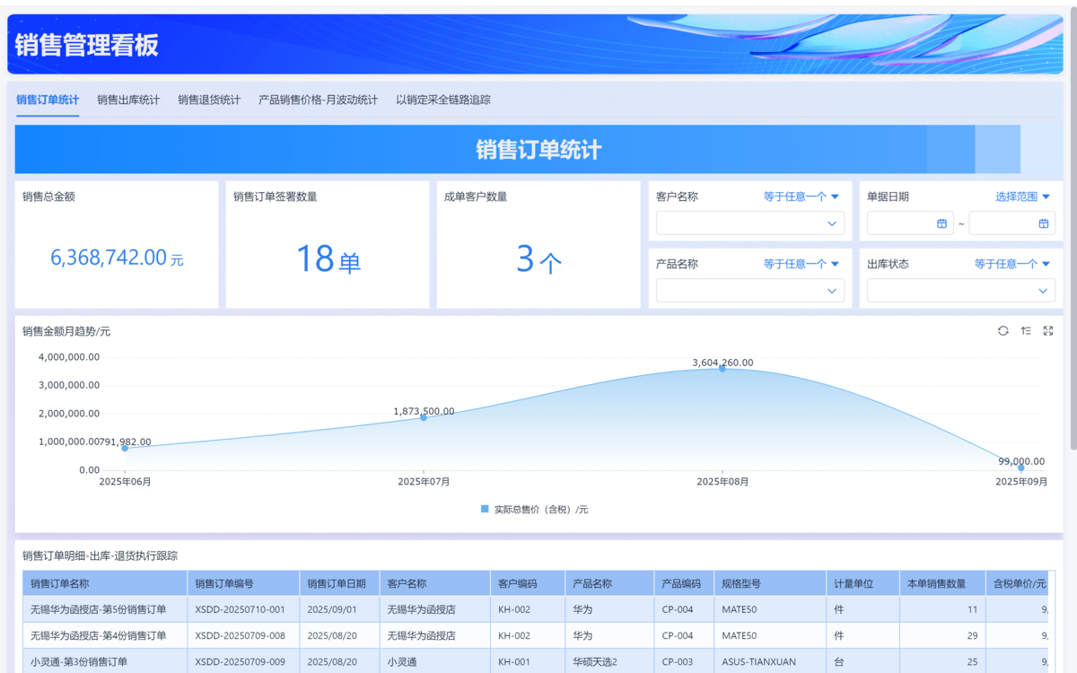Open the 产品销售价格-月波动统计 tab
This screenshot has height=673, width=1077.
[318, 100]
